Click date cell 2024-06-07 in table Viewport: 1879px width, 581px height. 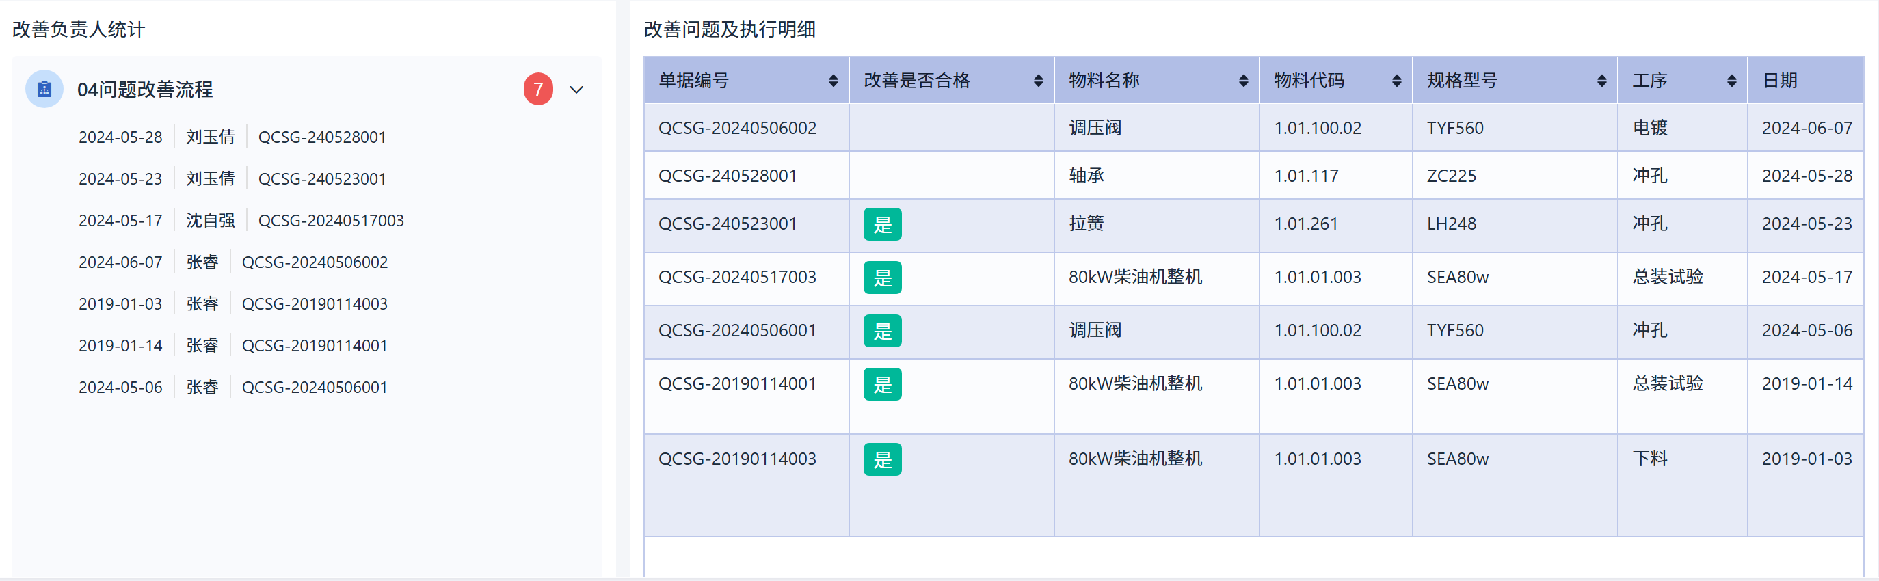pyautogui.click(x=1807, y=128)
